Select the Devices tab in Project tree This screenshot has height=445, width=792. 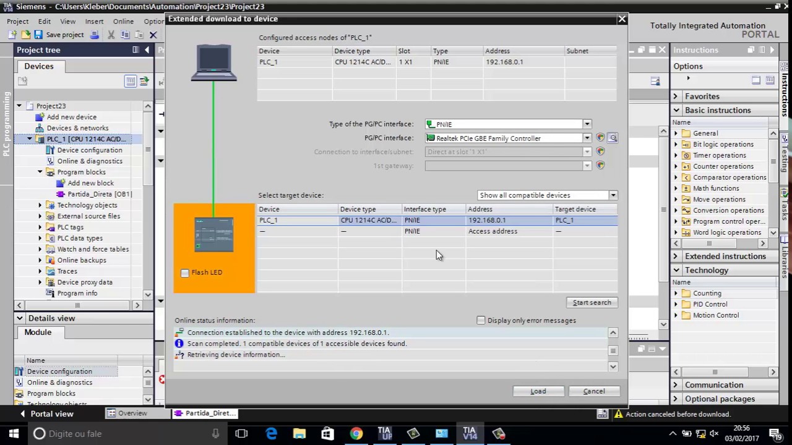click(x=39, y=66)
